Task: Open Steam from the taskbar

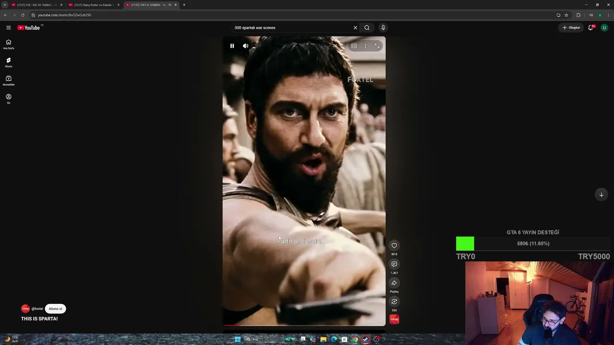Action: coord(366,339)
